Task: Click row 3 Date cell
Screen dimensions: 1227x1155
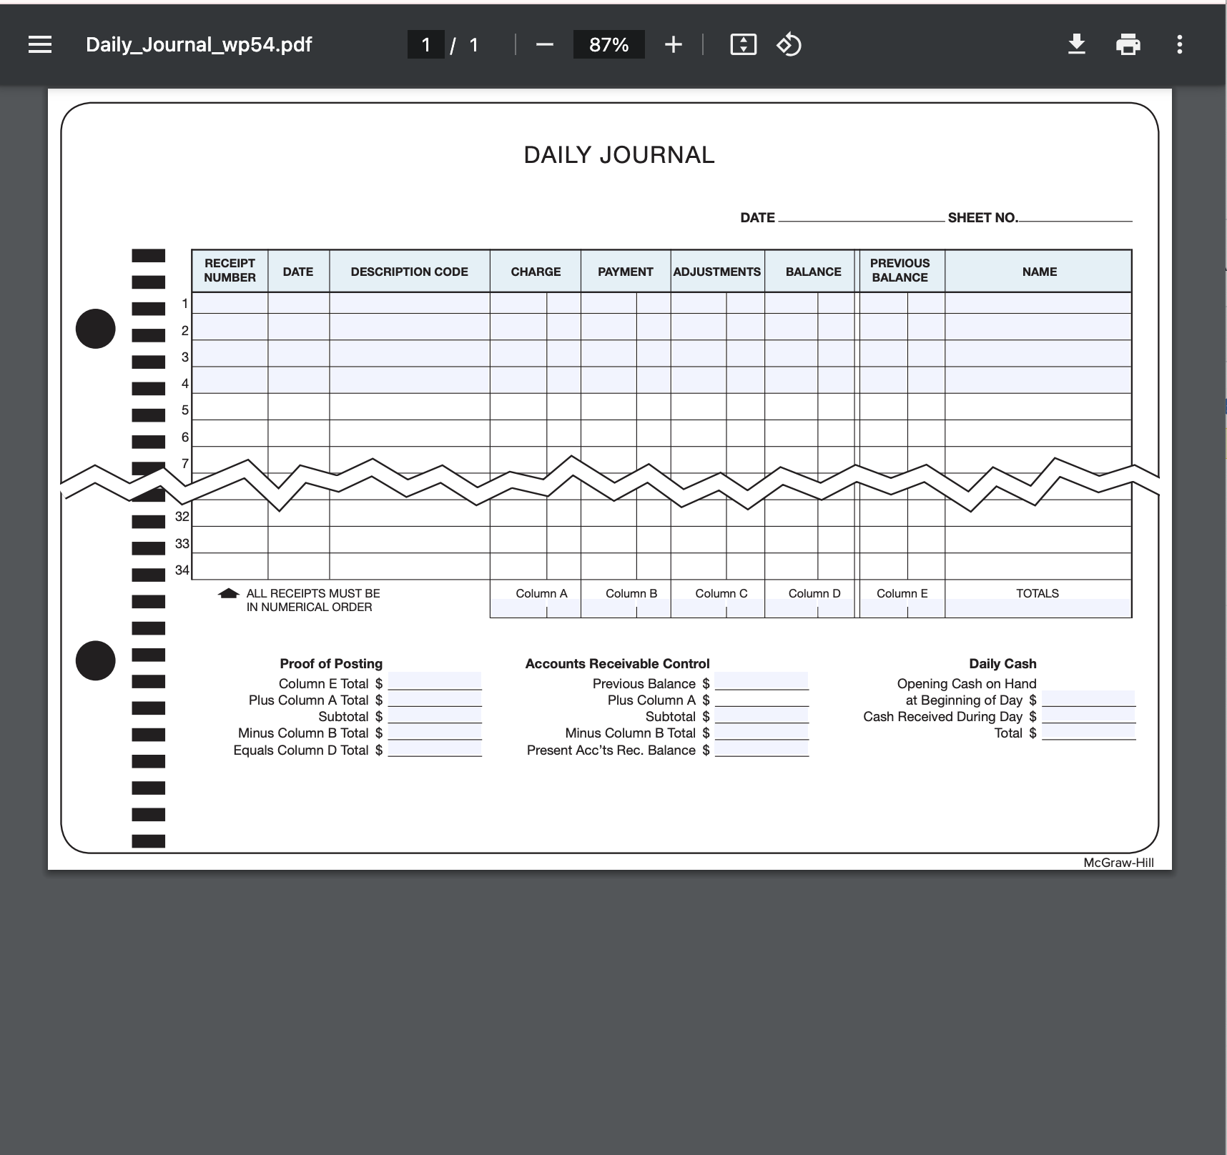Action: [299, 353]
